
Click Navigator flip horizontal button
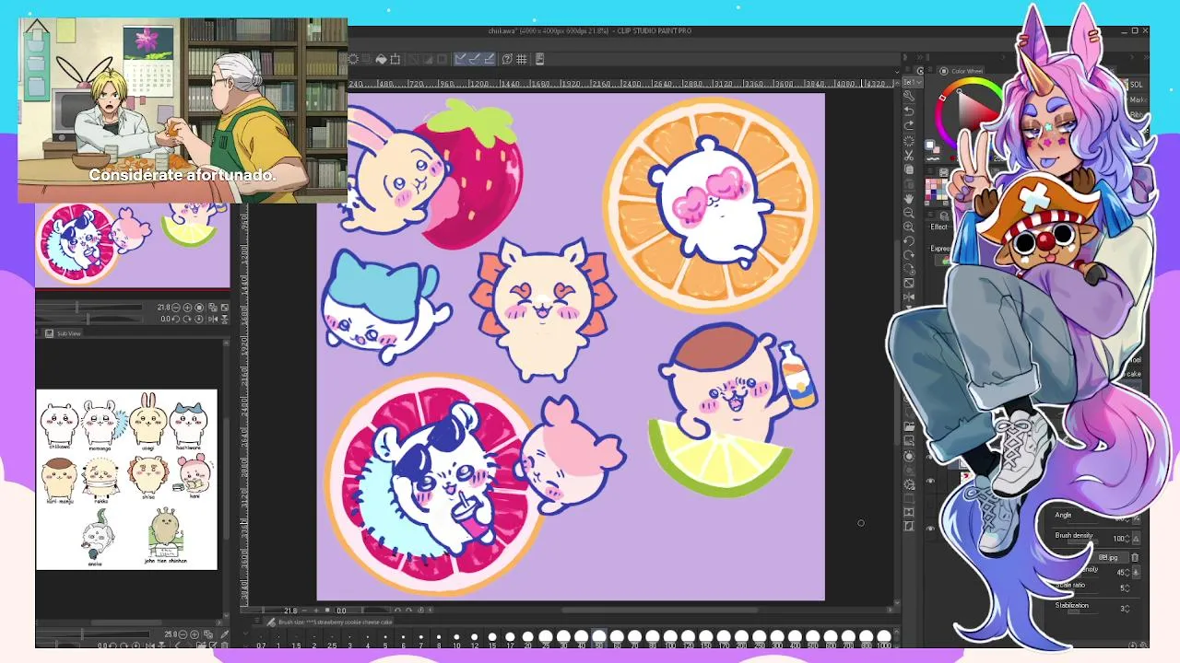click(x=213, y=319)
